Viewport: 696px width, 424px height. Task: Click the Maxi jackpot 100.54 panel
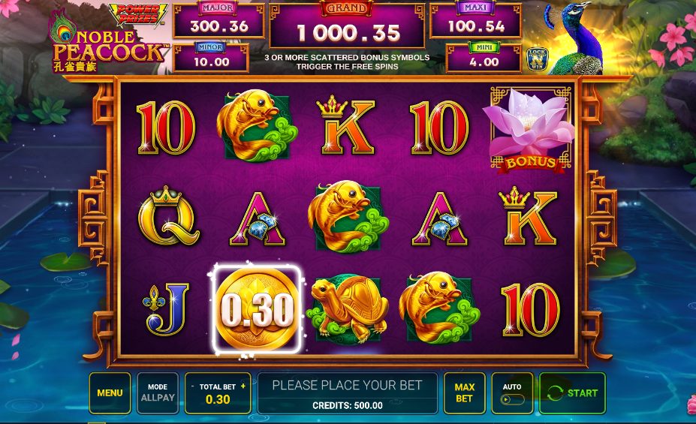475,21
